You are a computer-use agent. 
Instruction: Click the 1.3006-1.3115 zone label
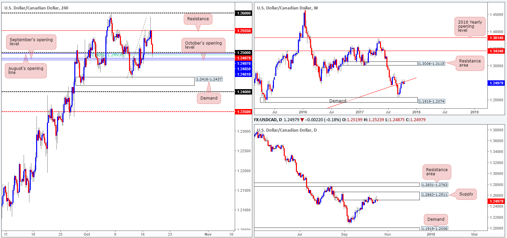point(432,63)
